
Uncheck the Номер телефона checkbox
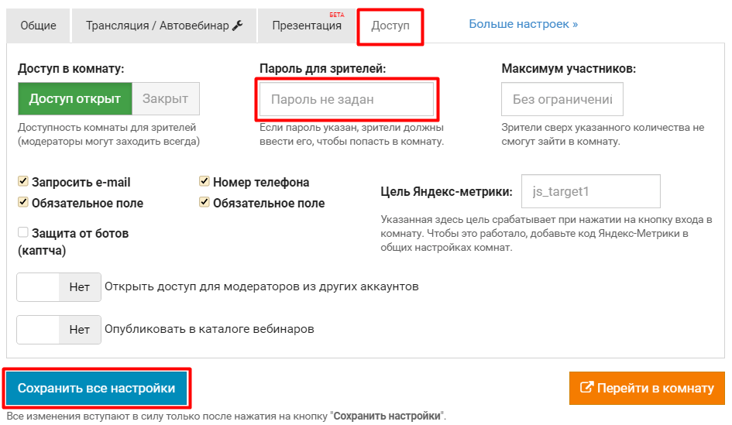pos(204,182)
